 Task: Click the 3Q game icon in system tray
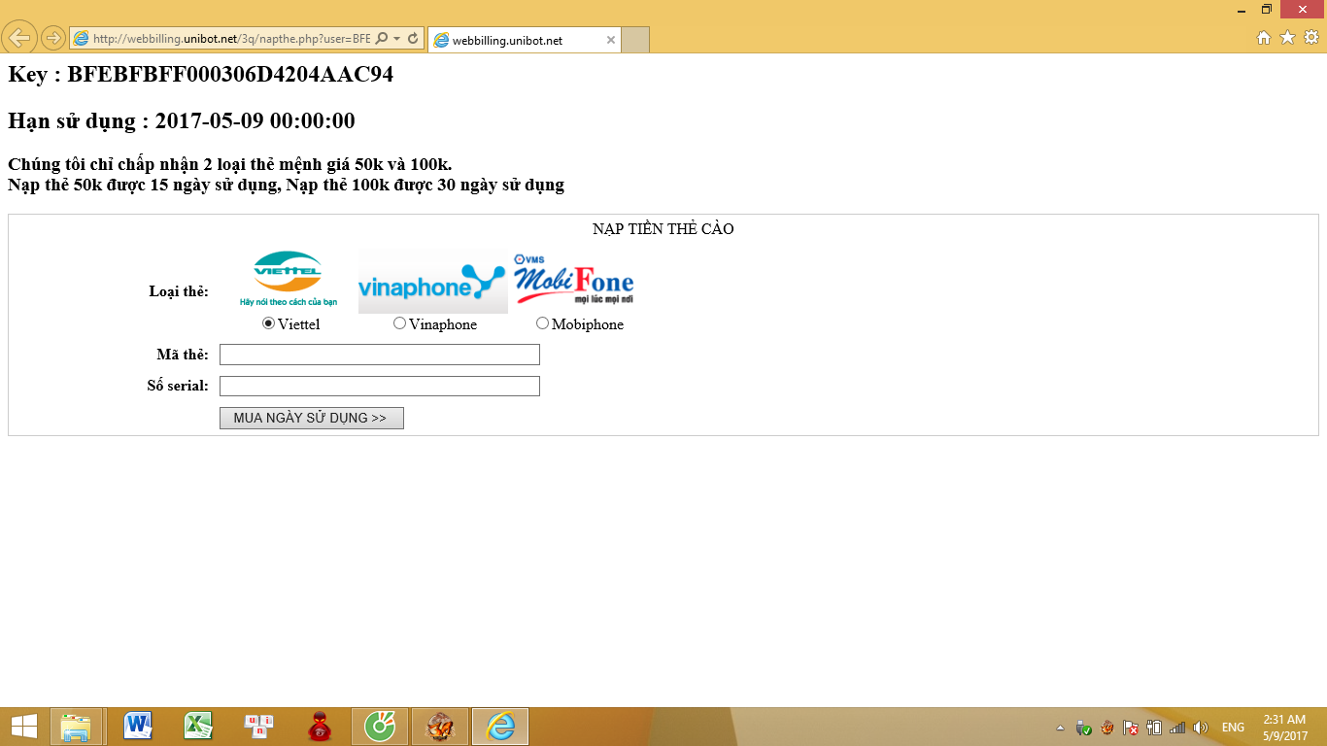(x=1107, y=728)
